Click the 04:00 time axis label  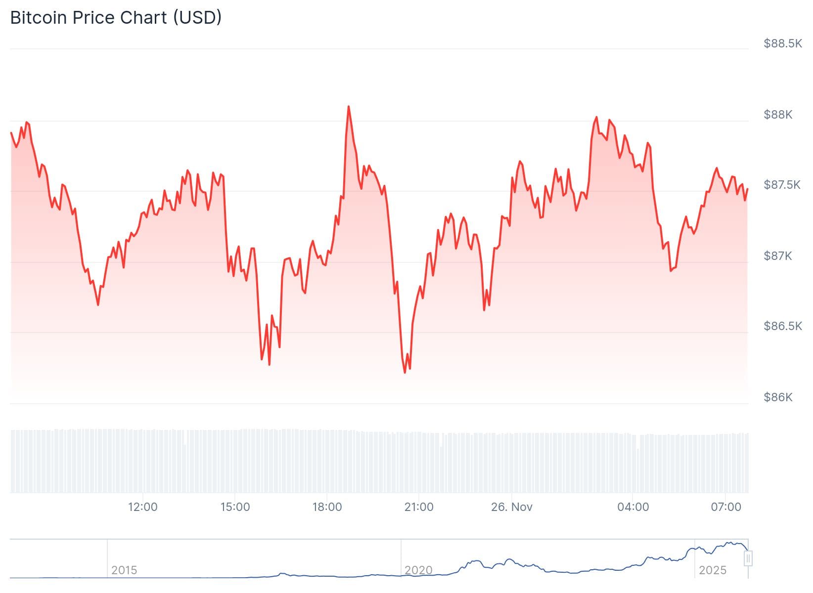pyautogui.click(x=633, y=507)
